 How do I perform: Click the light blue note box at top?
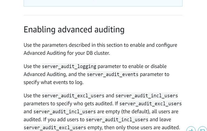click(103, 3)
